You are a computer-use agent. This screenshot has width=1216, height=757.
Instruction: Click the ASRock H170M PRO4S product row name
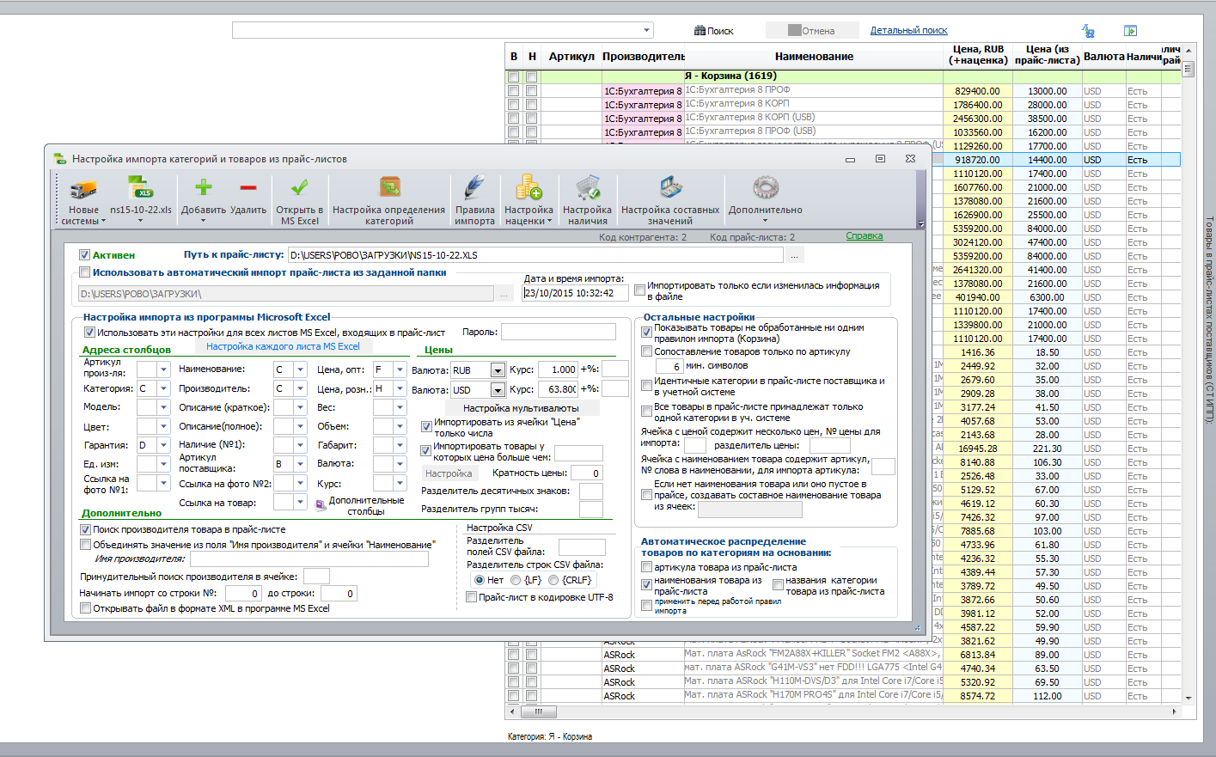813,695
